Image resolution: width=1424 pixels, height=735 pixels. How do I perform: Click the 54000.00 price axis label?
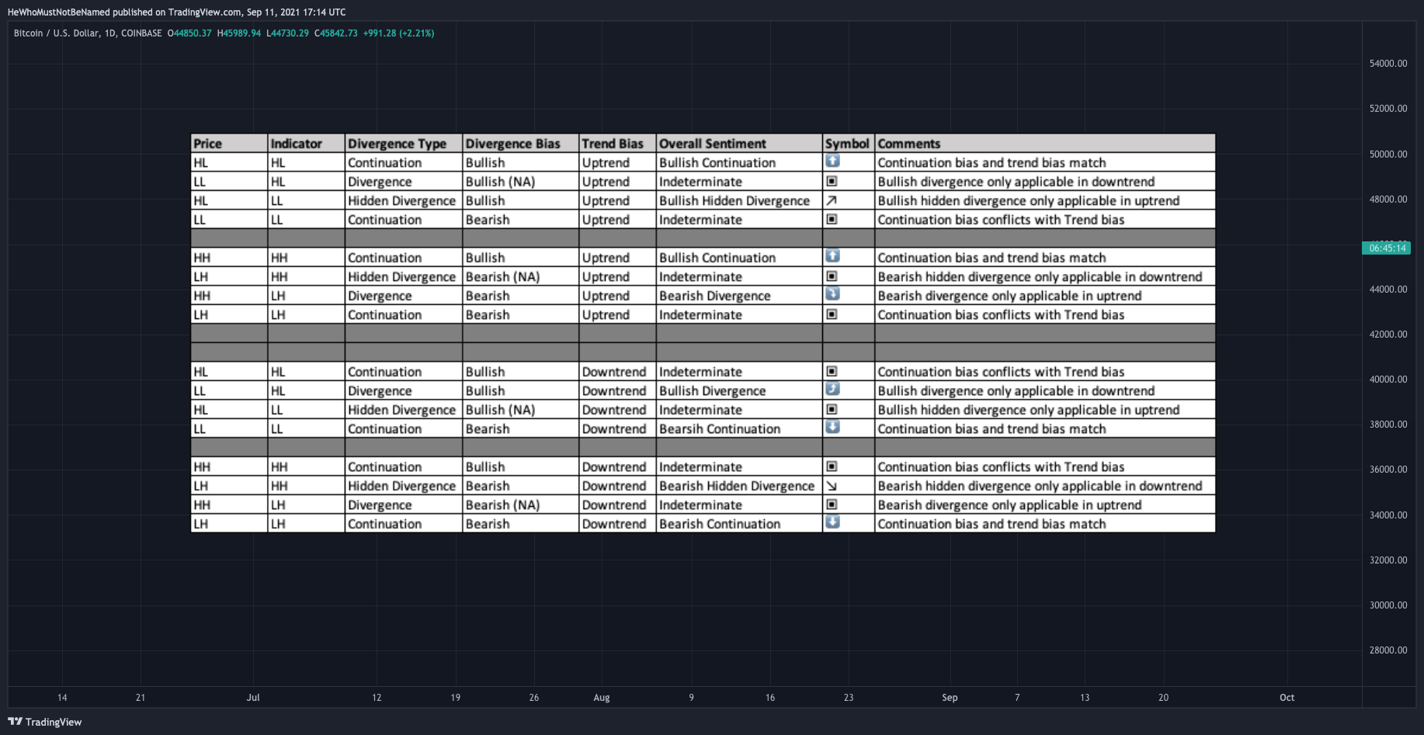[1388, 64]
